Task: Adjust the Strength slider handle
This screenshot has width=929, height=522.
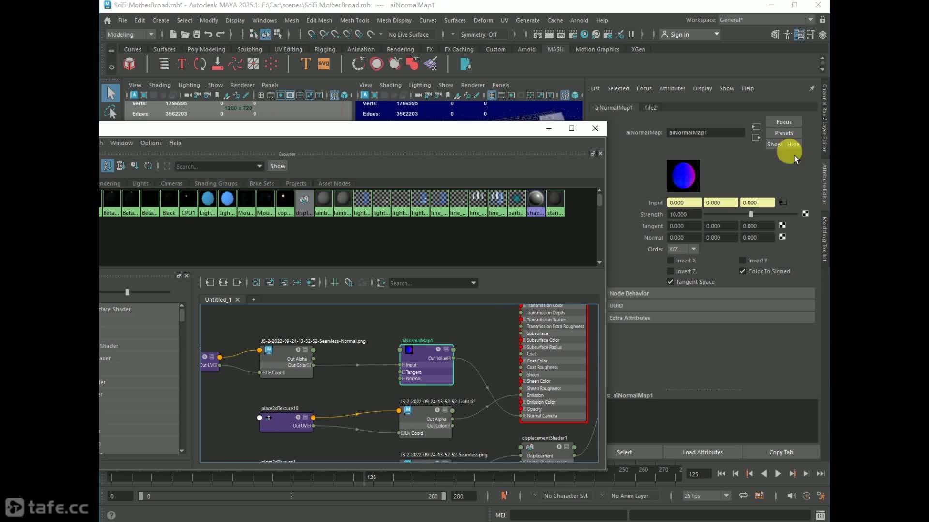Action: click(x=751, y=214)
